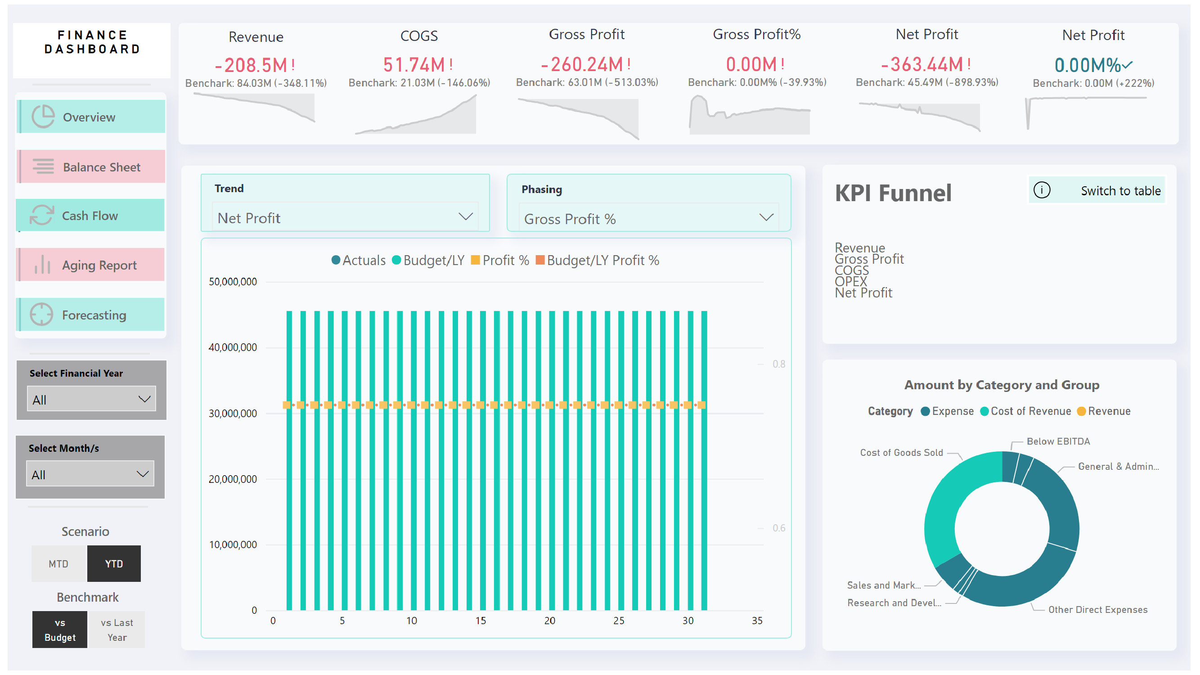Click Net Profit in the KPI Funnel list
1200x675 pixels.
(863, 292)
